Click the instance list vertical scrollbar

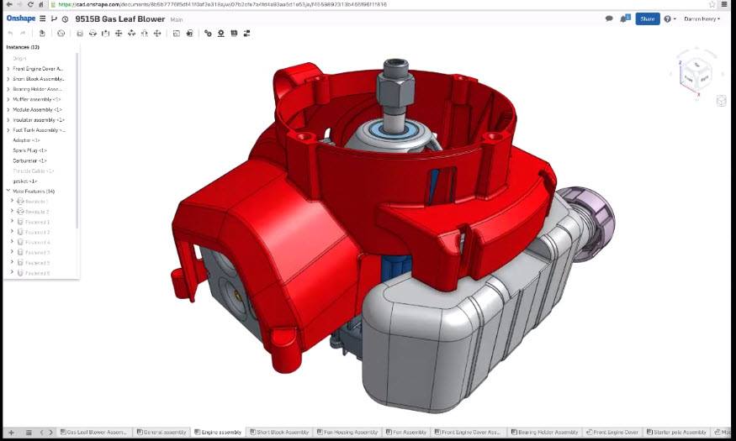coord(77,140)
